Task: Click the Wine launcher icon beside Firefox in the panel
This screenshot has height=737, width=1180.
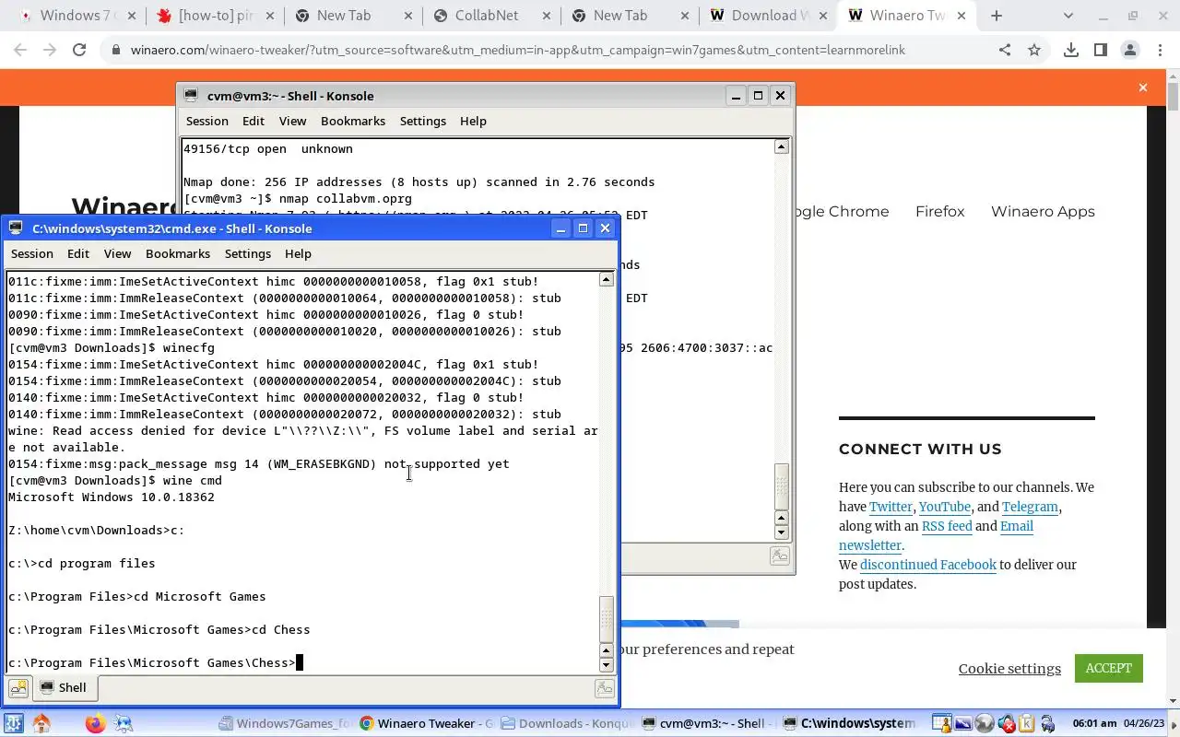Action: click(x=123, y=723)
